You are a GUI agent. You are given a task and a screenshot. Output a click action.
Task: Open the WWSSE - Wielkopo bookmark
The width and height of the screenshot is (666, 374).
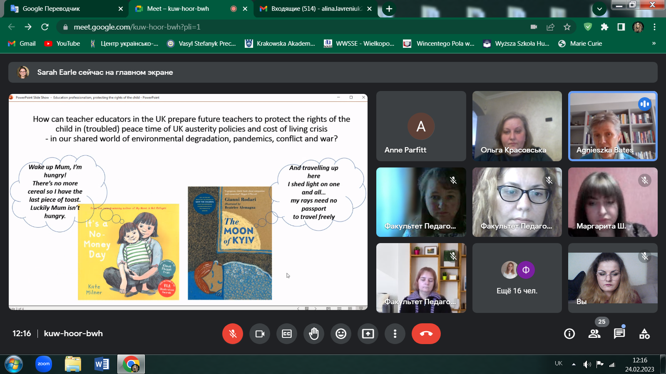tap(359, 44)
